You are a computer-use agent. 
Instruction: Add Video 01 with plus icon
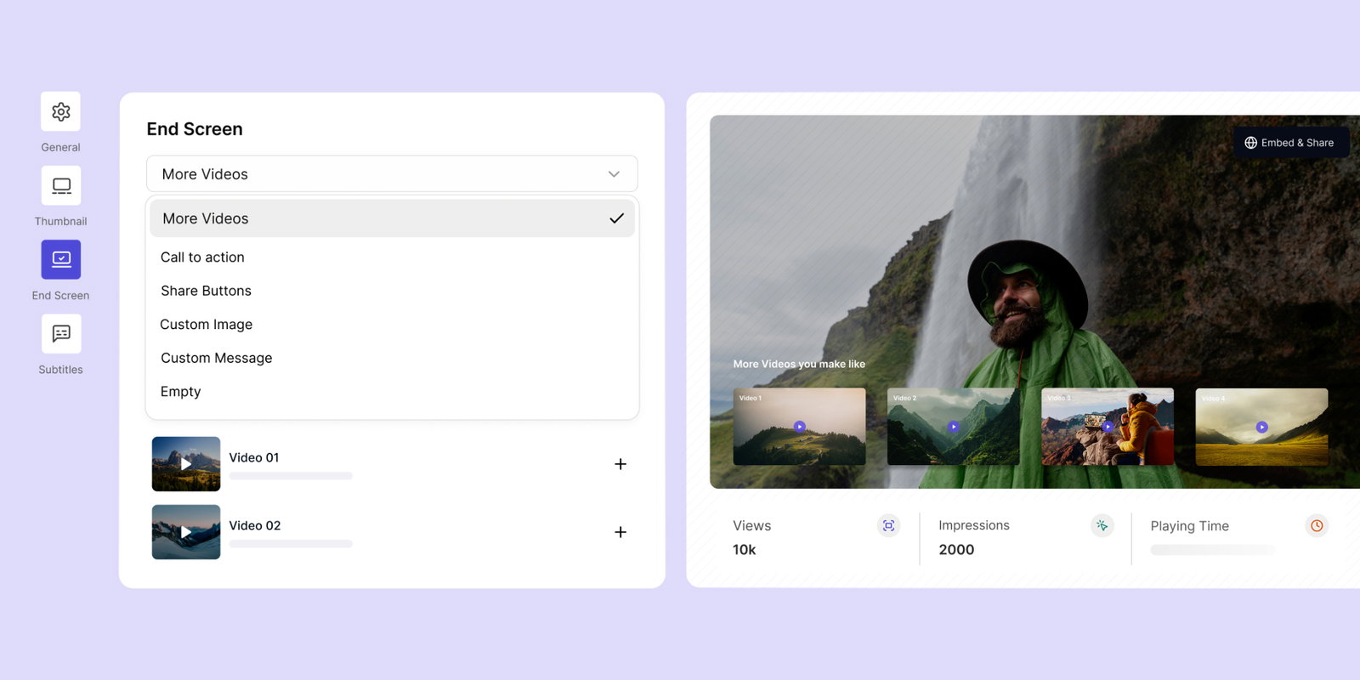click(620, 464)
